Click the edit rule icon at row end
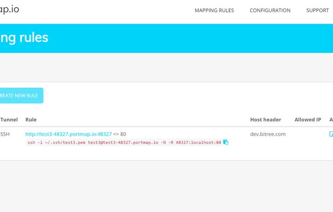Screen dimensions: 333x212 pos(331,134)
